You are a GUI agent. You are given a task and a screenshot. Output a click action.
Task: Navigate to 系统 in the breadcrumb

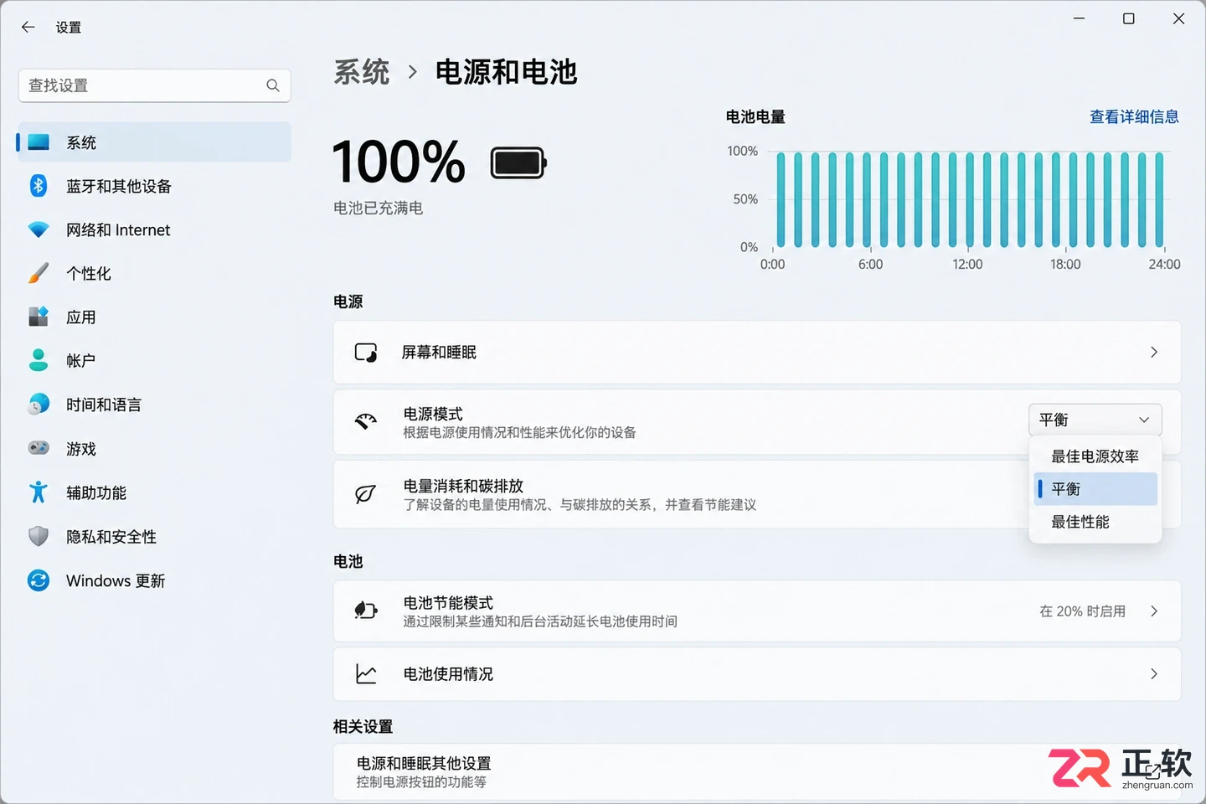[x=362, y=72]
